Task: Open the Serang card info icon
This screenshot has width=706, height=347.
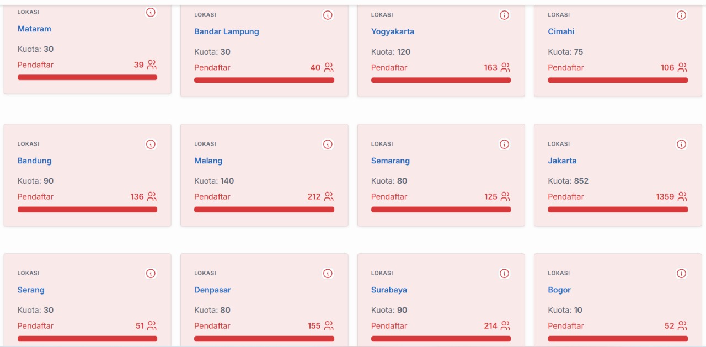Action: [x=151, y=274]
